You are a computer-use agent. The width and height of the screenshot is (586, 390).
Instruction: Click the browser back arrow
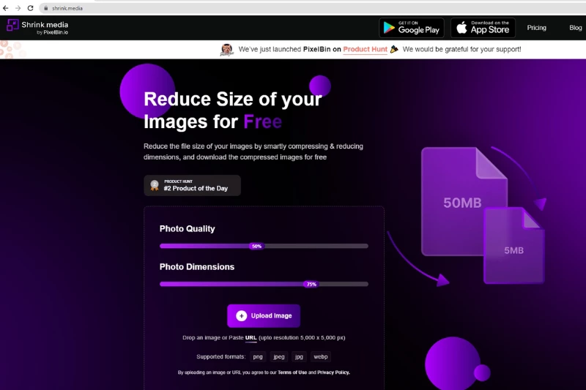6,8
